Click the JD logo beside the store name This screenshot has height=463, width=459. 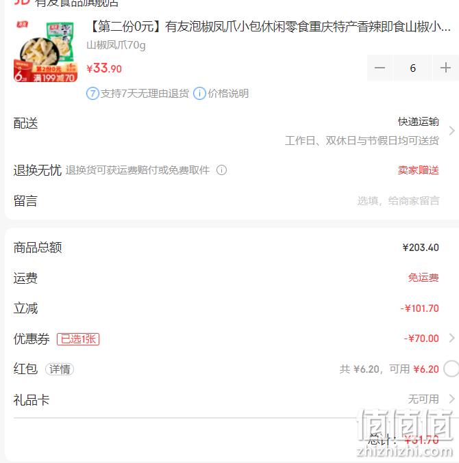click(22, 2)
